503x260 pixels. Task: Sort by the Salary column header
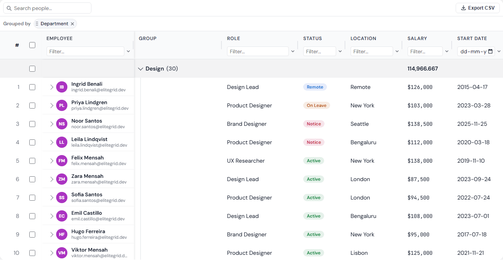coord(417,38)
